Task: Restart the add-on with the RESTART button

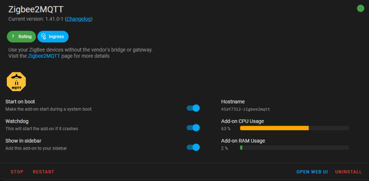Action: pyautogui.click(x=43, y=172)
